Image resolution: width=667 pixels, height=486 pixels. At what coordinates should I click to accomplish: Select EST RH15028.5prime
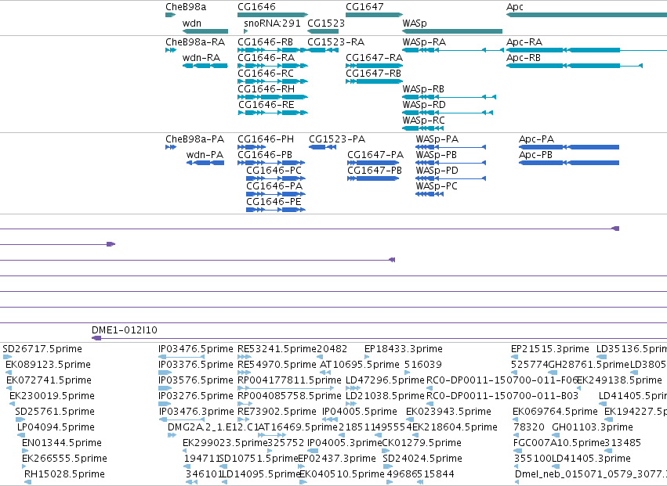pyautogui.click(x=27, y=482)
